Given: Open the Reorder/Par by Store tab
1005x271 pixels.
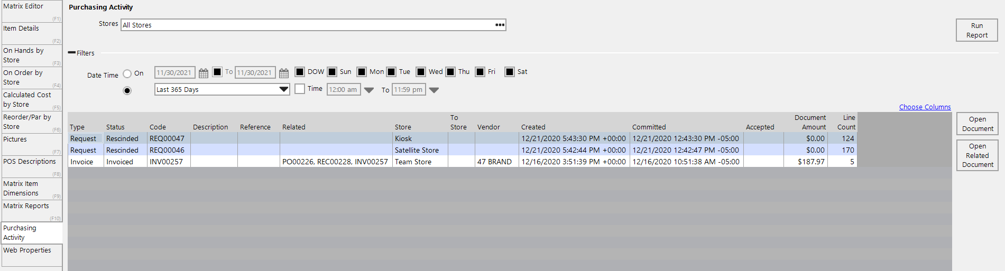Looking at the screenshot, I should point(32,122).
